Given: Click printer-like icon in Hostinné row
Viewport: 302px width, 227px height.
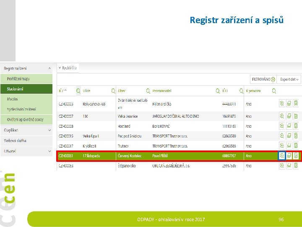Looking at the screenshot, I should click(289, 126).
